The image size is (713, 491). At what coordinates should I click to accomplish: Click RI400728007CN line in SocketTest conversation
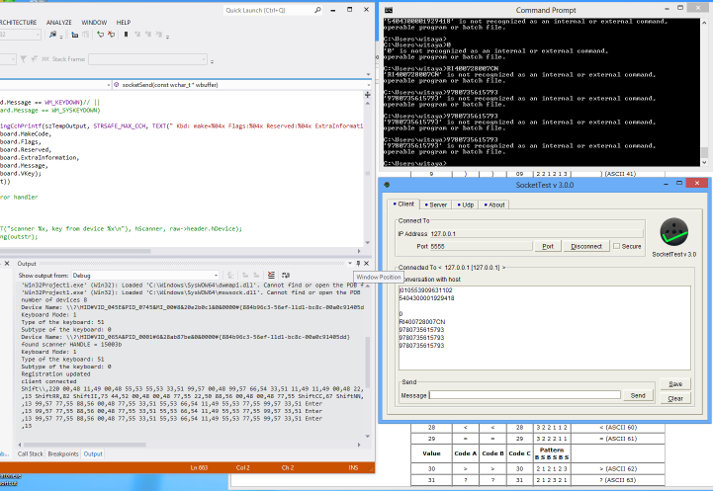pyautogui.click(x=422, y=322)
